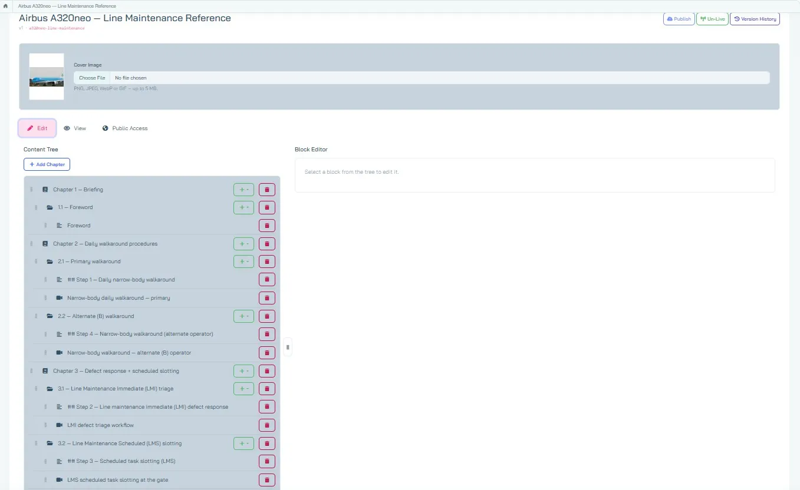Delete Step 2 LMI defect response block
This screenshot has height=490, width=800.
pos(267,407)
